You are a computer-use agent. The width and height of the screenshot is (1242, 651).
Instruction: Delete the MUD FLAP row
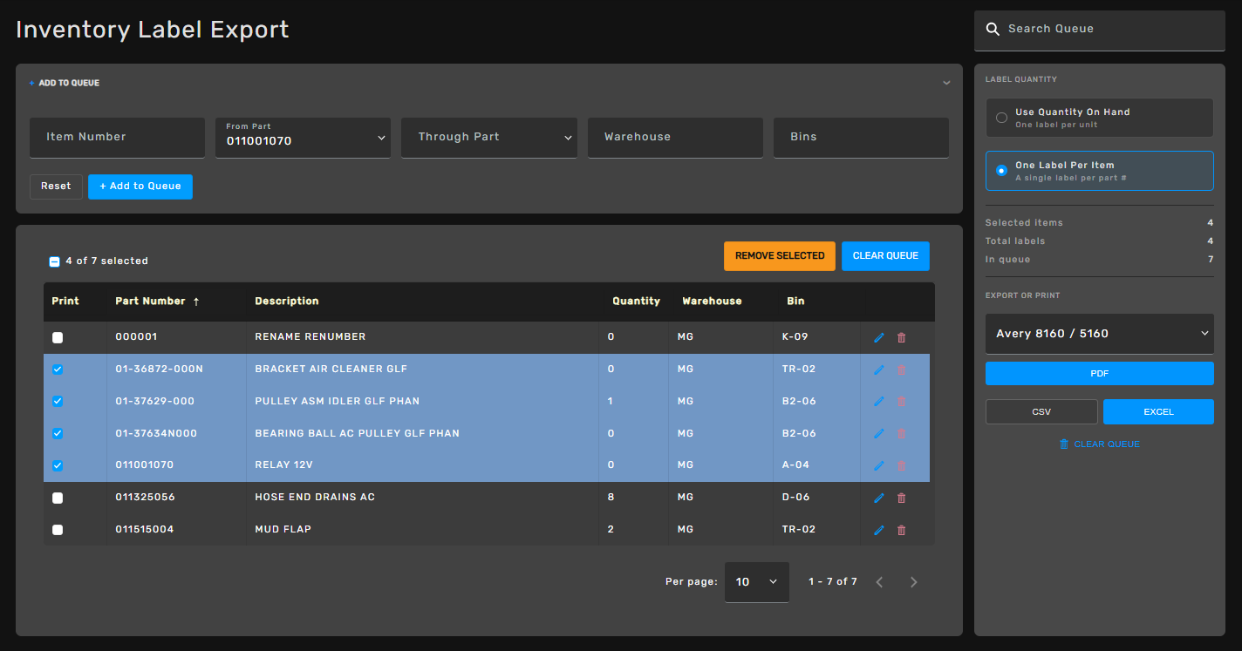[901, 530]
